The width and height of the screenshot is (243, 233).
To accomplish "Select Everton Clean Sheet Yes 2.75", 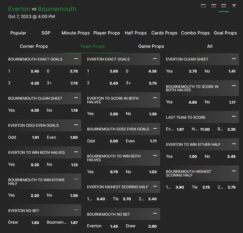I will pos(181,71).
